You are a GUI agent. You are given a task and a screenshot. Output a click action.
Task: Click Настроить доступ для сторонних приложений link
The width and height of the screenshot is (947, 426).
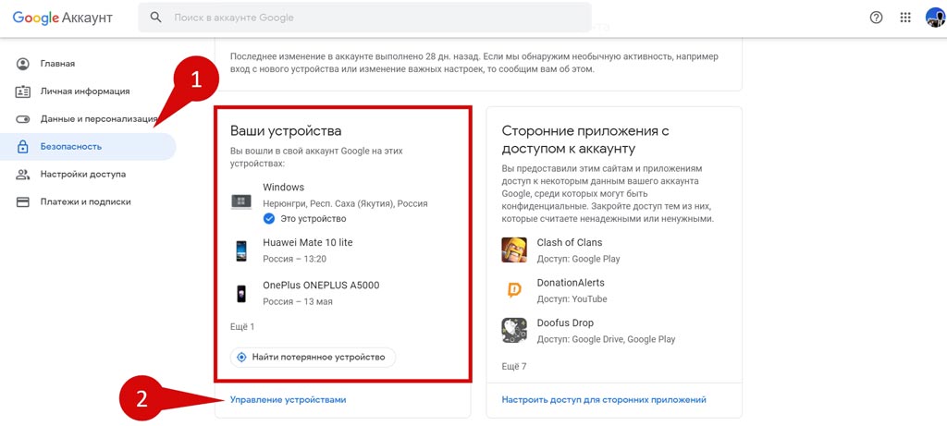pyautogui.click(x=604, y=400)
